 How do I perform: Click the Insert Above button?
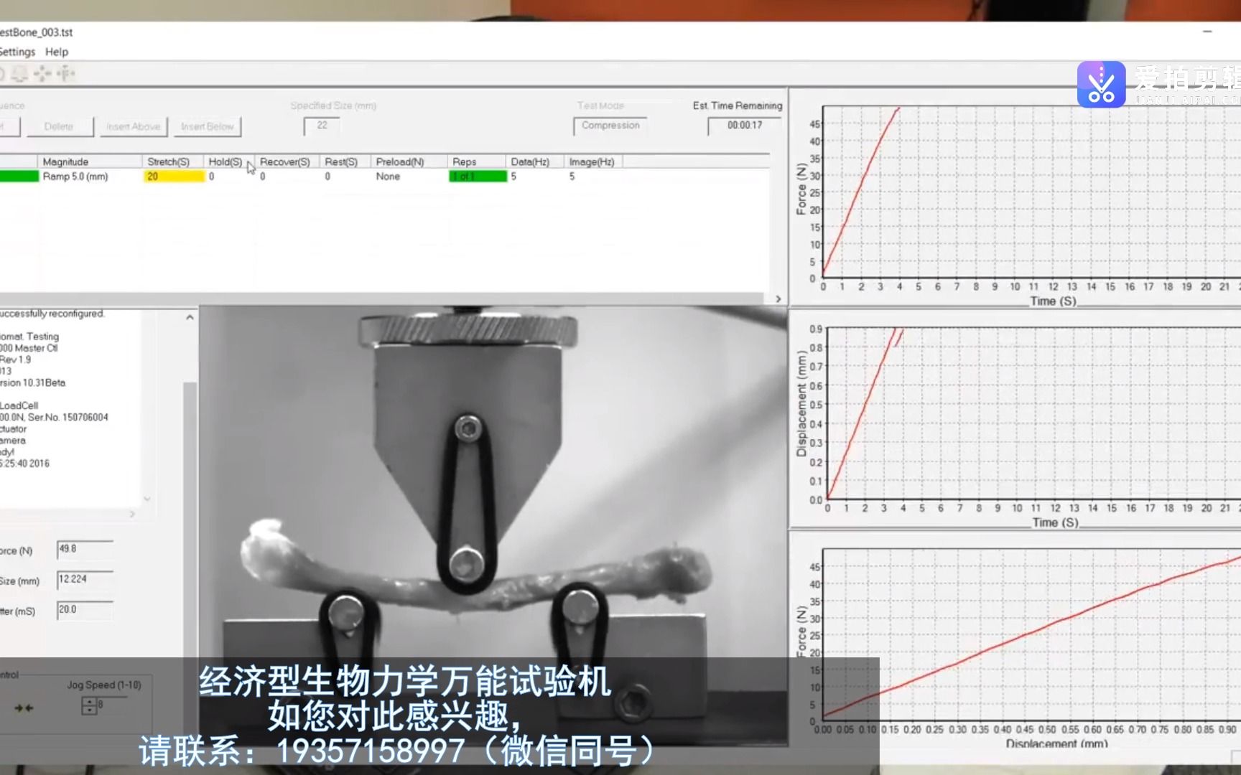pos(134,127)
